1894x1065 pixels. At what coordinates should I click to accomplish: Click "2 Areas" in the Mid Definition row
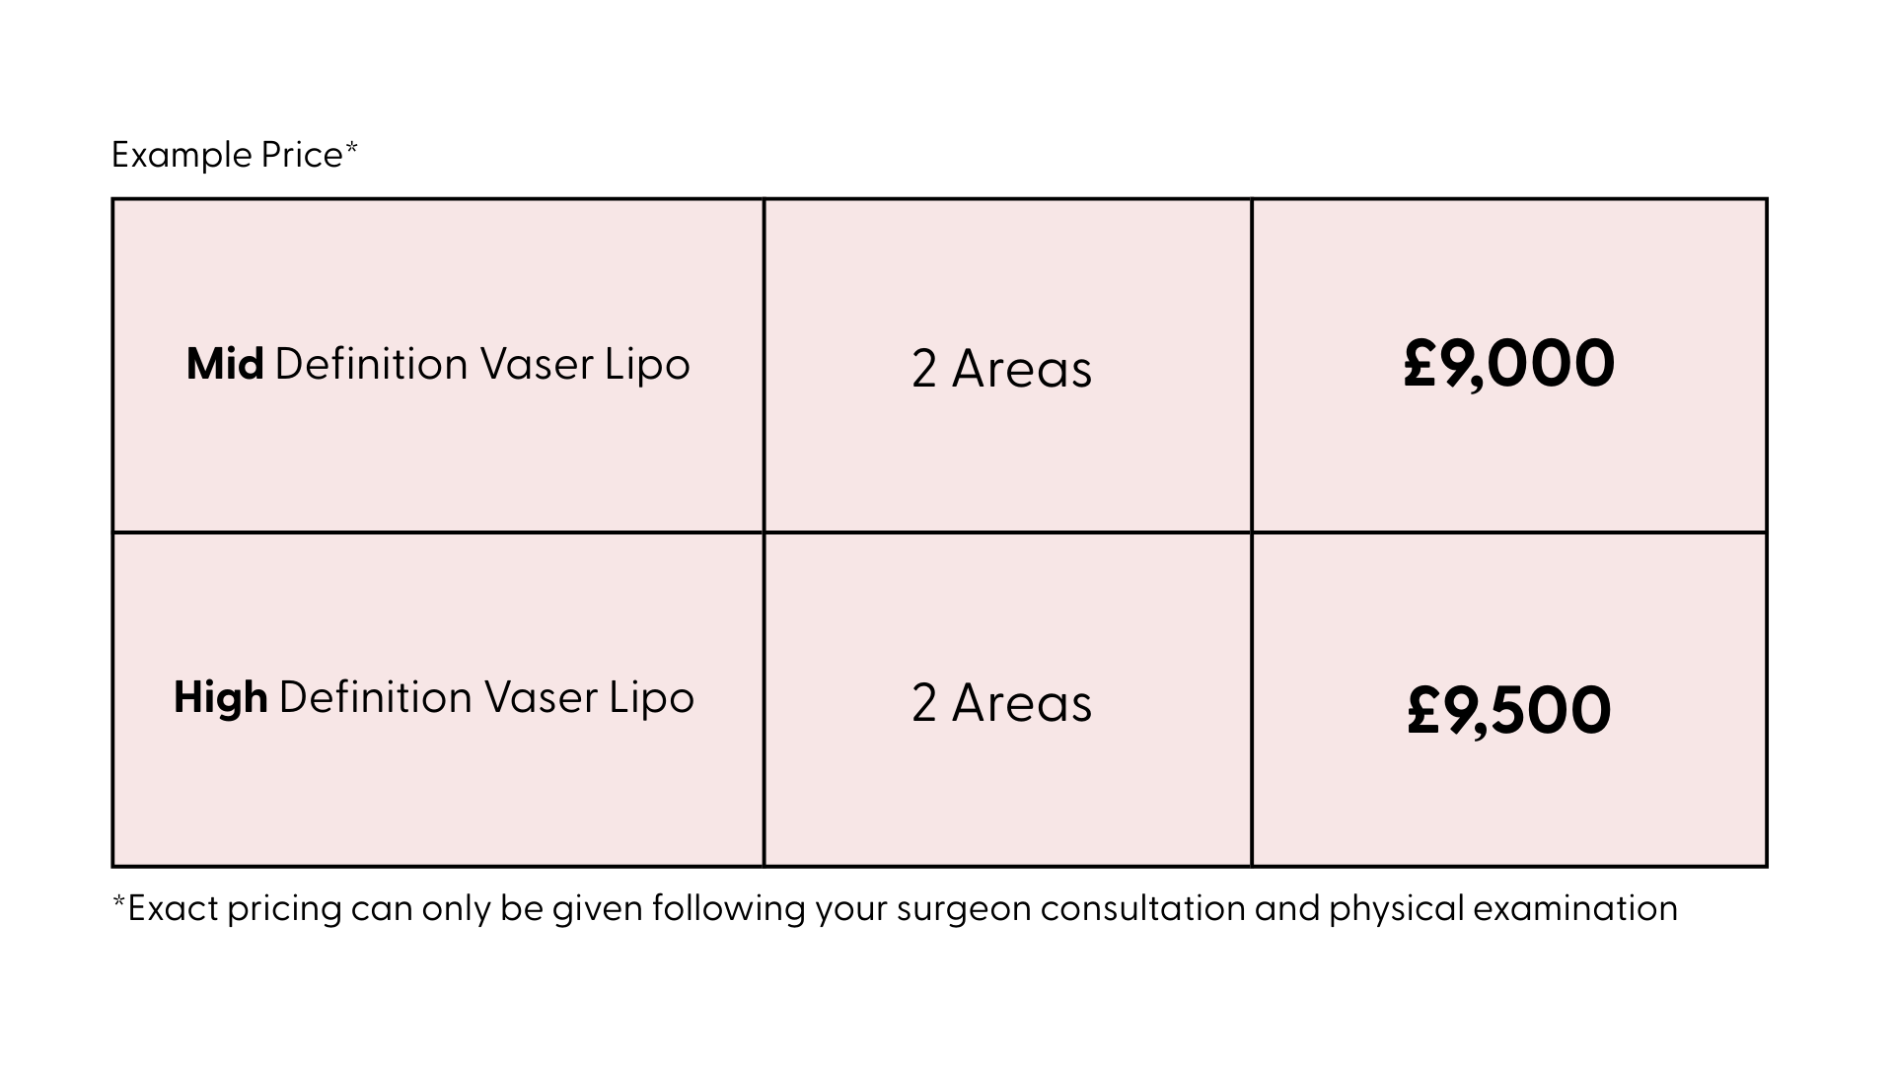point(1001,370)
